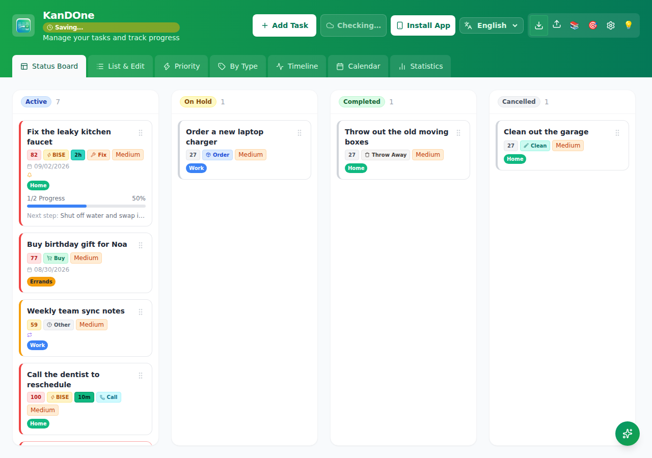The height and width of the screenshot is (458, 652).
Task: Click the Order type tag on laptop charger card
Action: point(218,155)
